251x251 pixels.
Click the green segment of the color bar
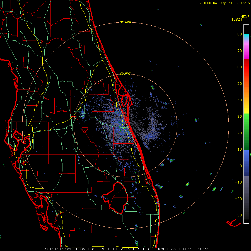coord(246,132)
